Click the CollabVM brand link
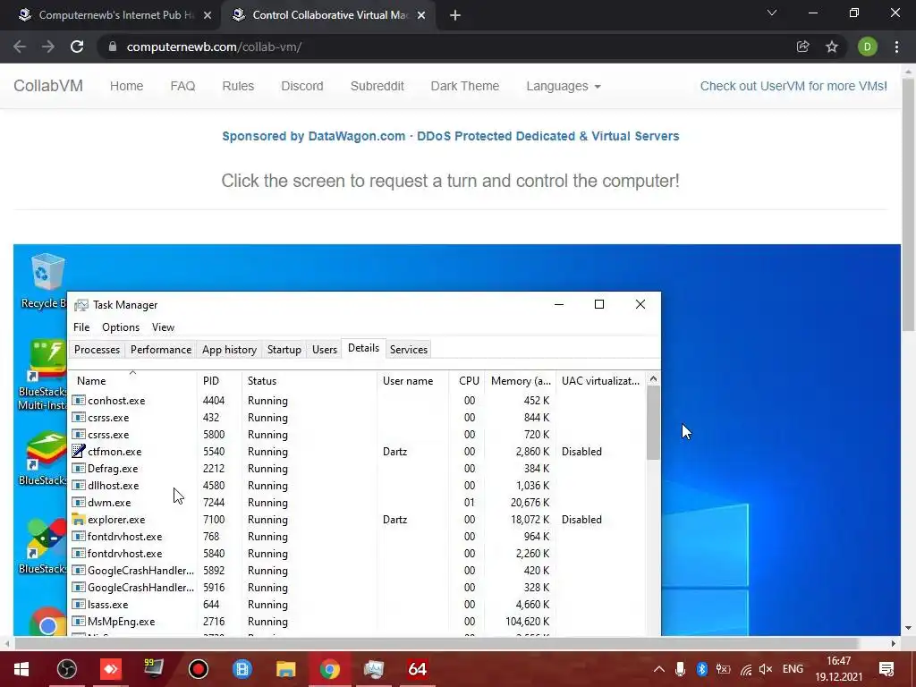This screenshot has width=916, height=687. click(x=48, y=86)
